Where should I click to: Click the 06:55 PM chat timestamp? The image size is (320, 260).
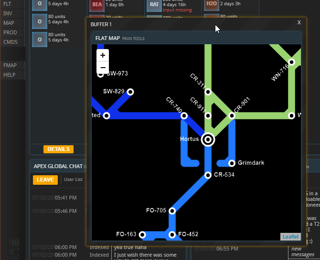227,249
